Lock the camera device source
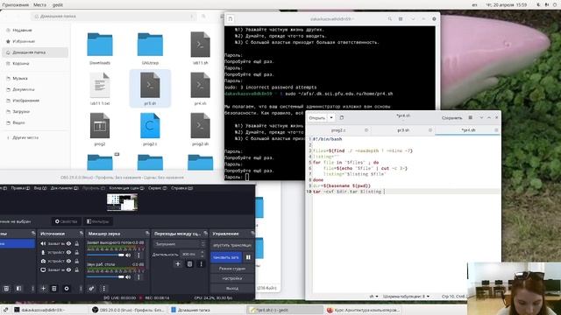Screen dimensions: 561x315 pos(76,261)
